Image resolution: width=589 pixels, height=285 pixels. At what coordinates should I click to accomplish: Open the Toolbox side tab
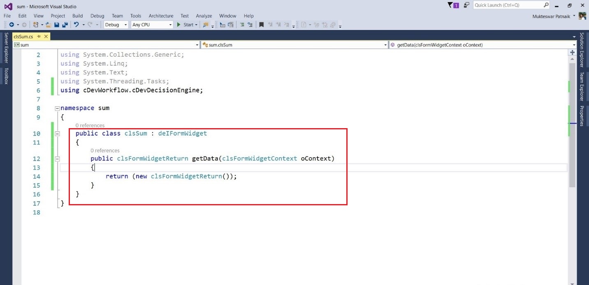click(6, 76)
